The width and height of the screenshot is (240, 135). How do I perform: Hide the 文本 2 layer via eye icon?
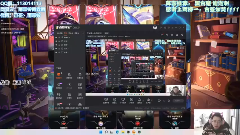click(56, 49)
